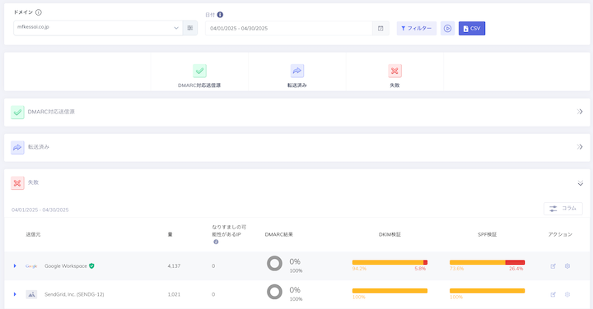Open the コラム column settings button
Screen dimensions: 593x309
pyautogui.click(x=563, y=208)
